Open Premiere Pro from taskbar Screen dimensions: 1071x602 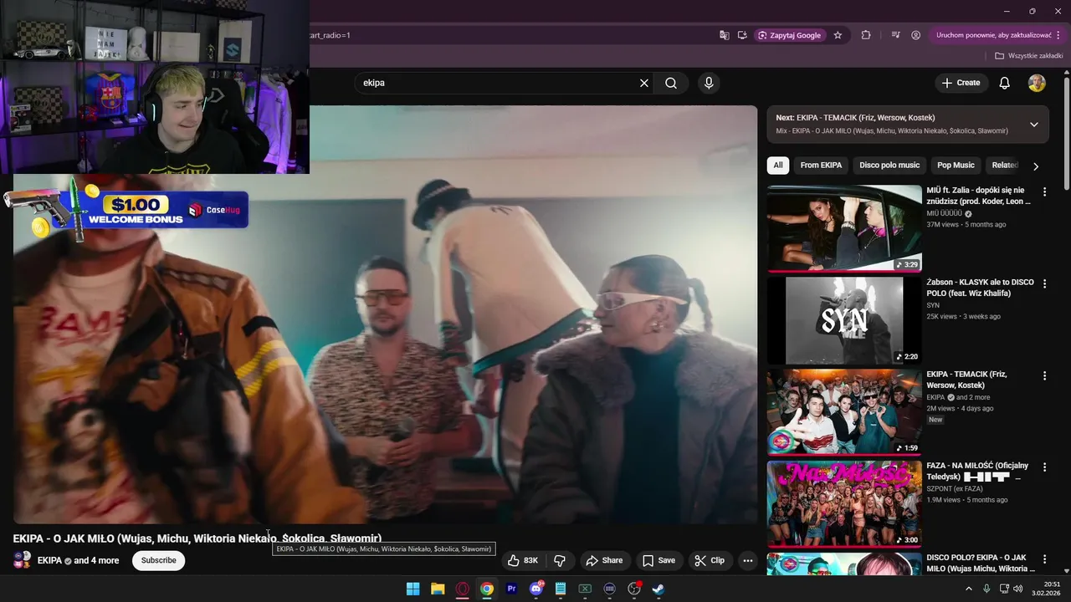pos(511,589)
